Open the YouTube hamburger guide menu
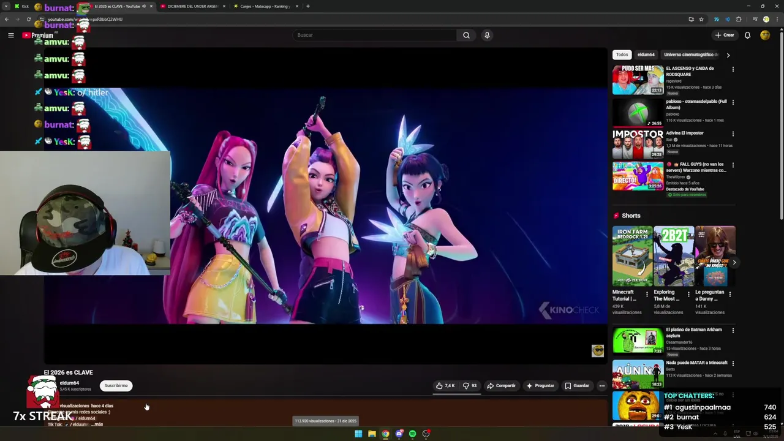The image size is (784, 441). (11, 35)
